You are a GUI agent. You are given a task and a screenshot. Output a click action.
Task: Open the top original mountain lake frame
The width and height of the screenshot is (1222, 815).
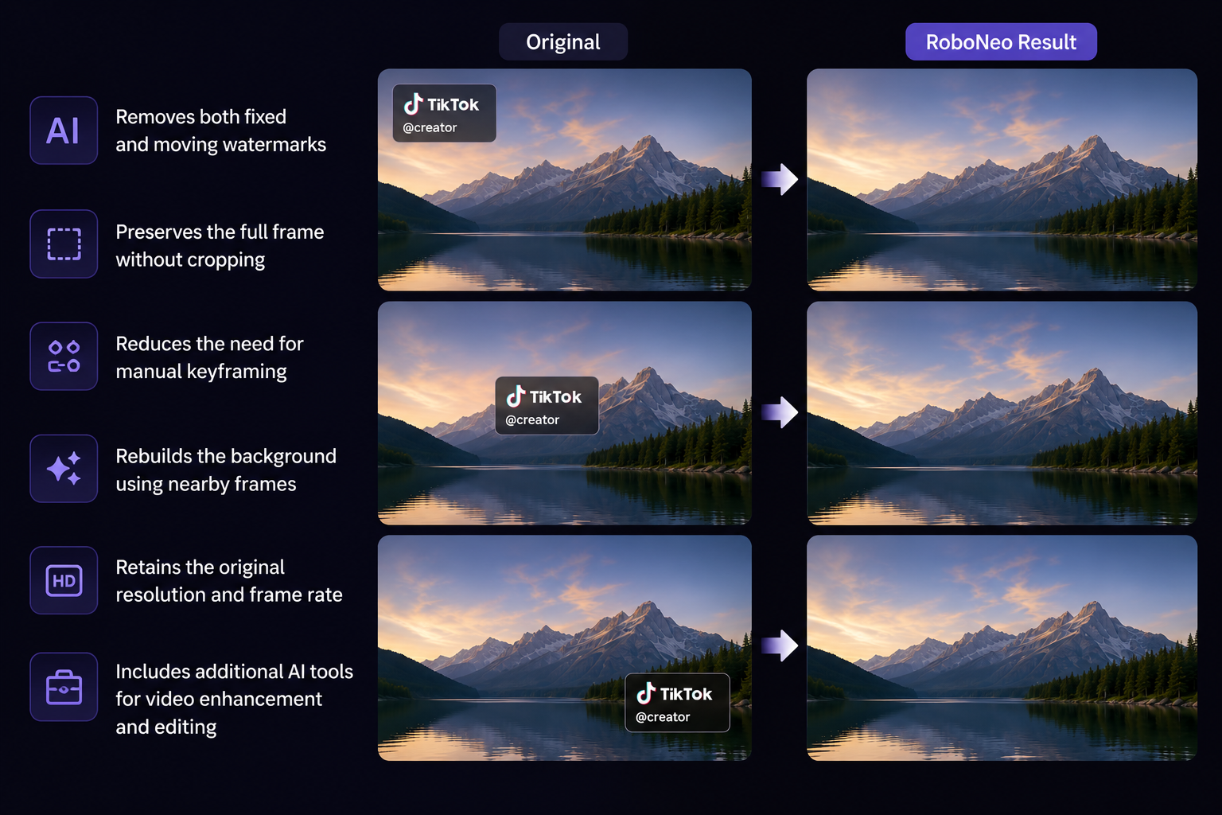(x=565, y=180)
